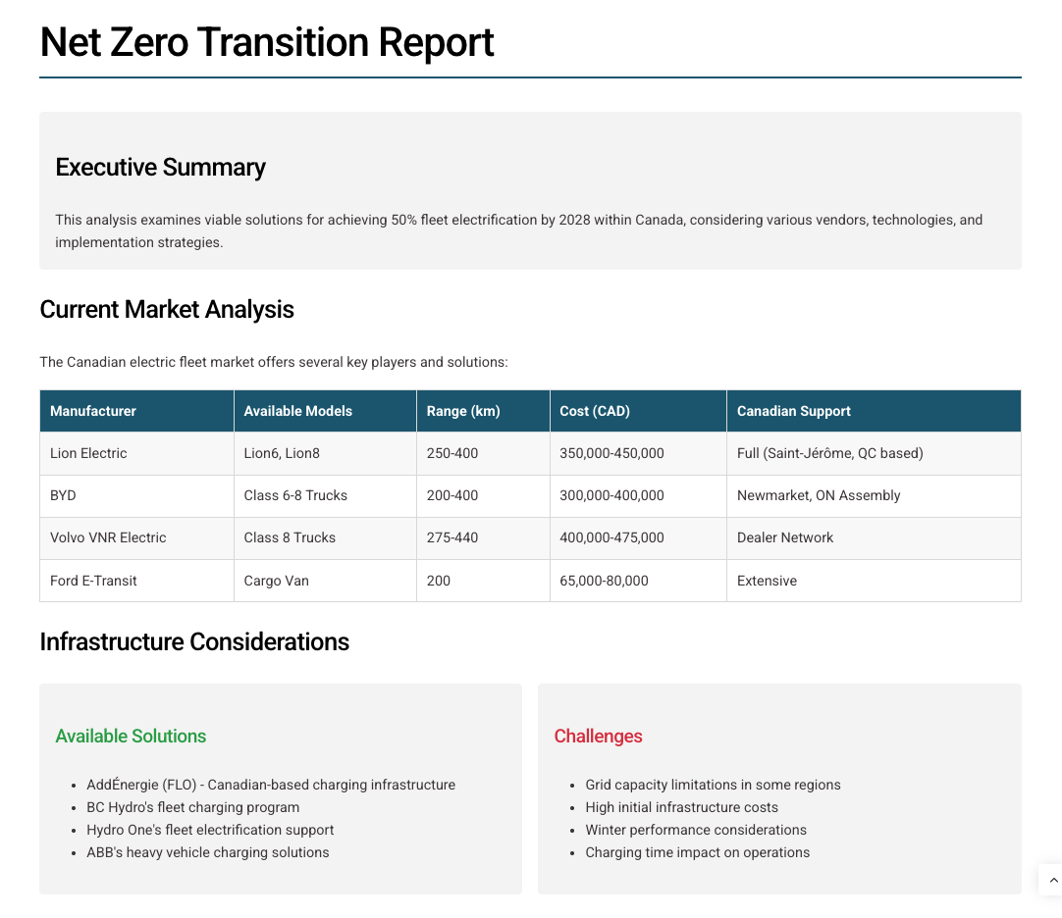Select the BYD manufacturer cell
The height and width of the screenshot is (918, 1062).
136,495
